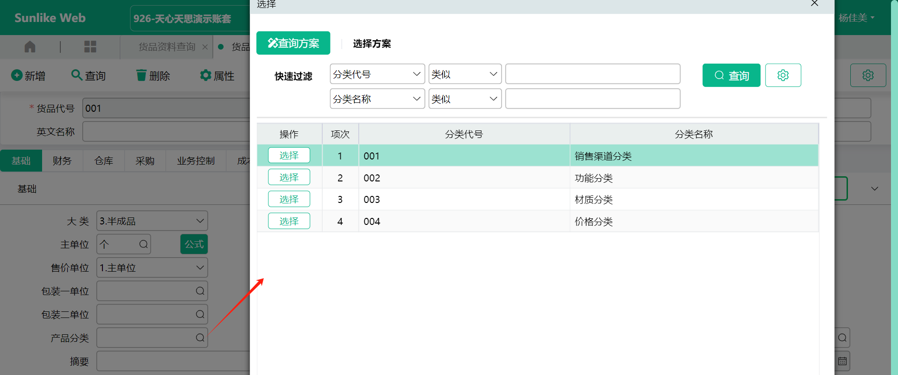Click the first quick filter text input

592,74
